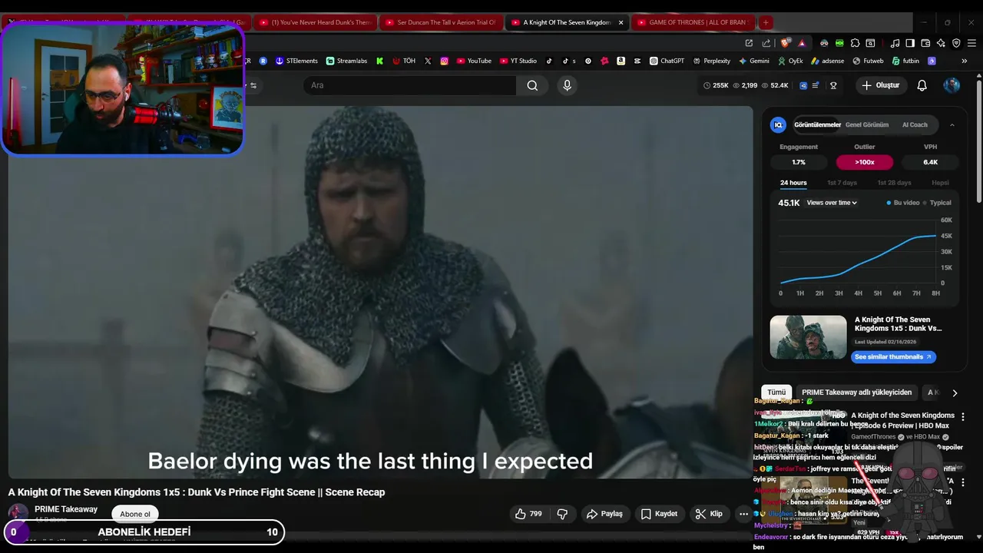
Task: Click the vidIQ panel video thumbnail
Action: coord(809,337)
